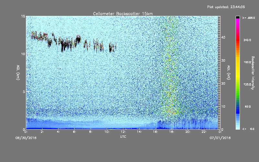
Task: Pick the green band of the colorbar
Action: tap(238, 93)
